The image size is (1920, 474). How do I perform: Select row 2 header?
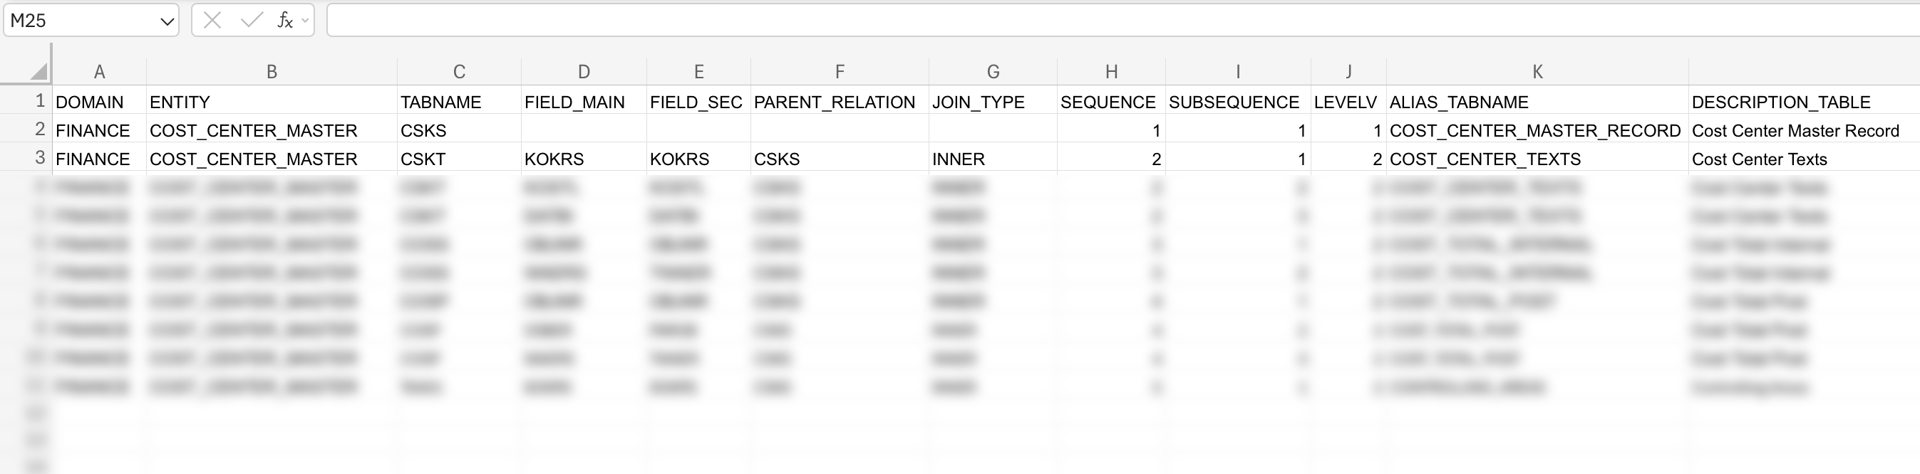(40, 130)
